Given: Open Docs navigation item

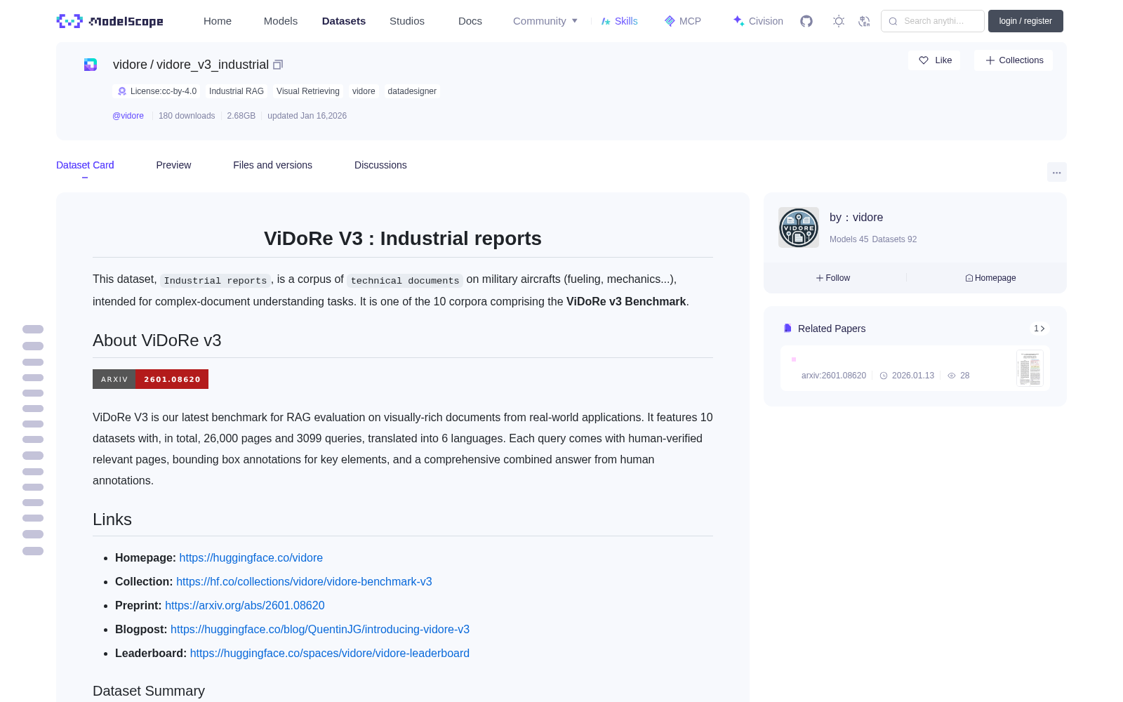Looking at the screenshot, I should click(470, 21).
